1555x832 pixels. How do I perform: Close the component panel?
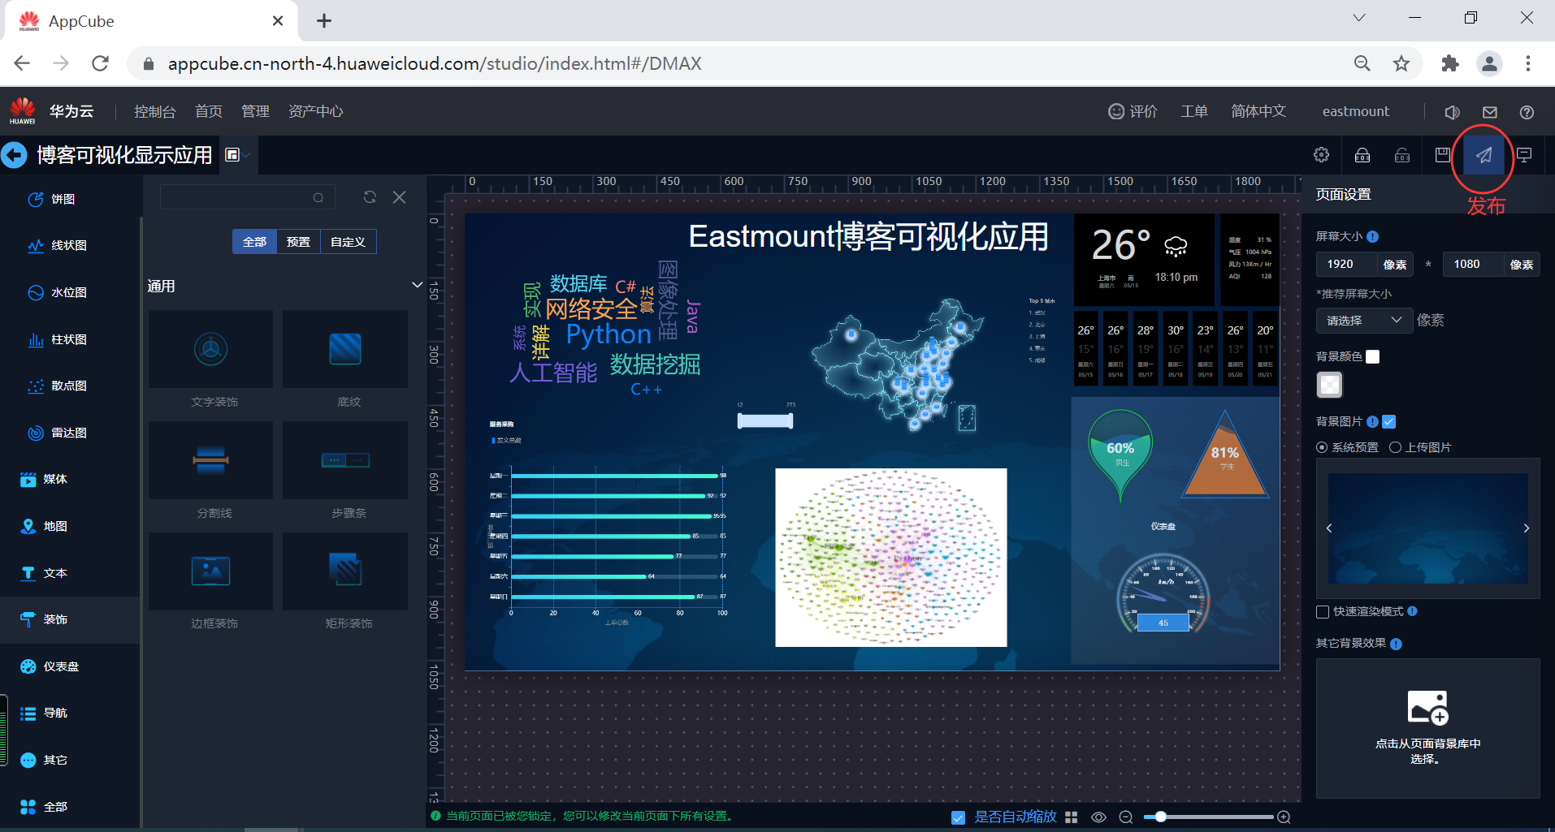400,197
